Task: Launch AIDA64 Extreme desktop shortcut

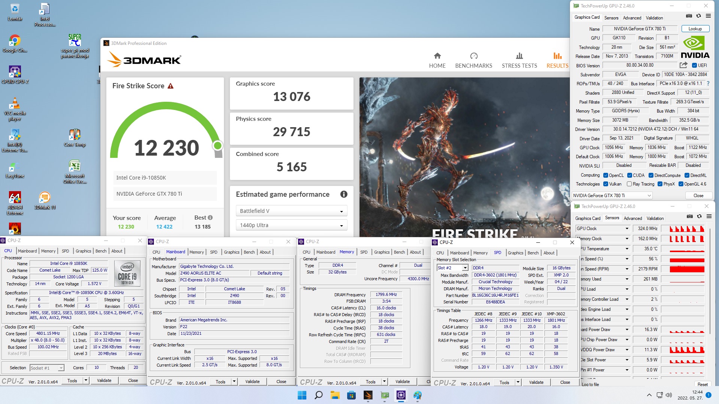Action: 15,203
